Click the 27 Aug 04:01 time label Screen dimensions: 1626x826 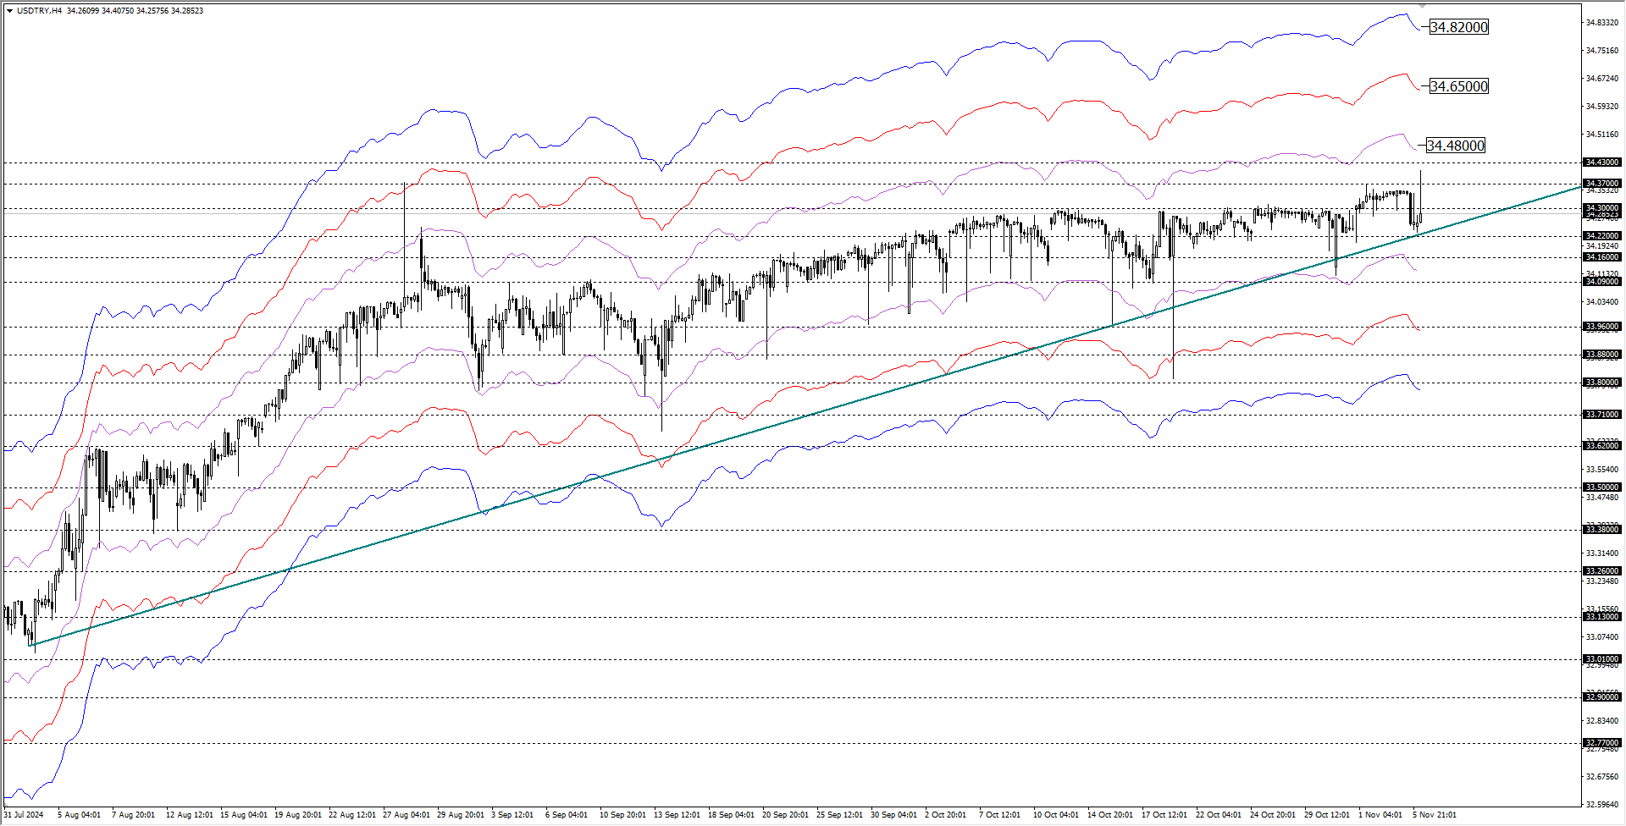(406, 815)
